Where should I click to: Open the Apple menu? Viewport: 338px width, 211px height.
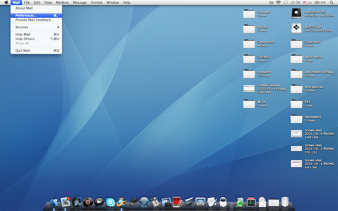pyautogui.click(x=6, y=3)
